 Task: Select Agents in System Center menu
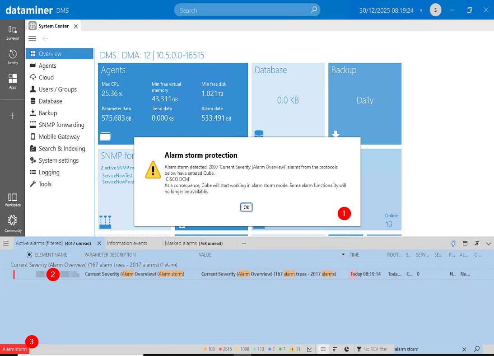(x=47, y=66)
